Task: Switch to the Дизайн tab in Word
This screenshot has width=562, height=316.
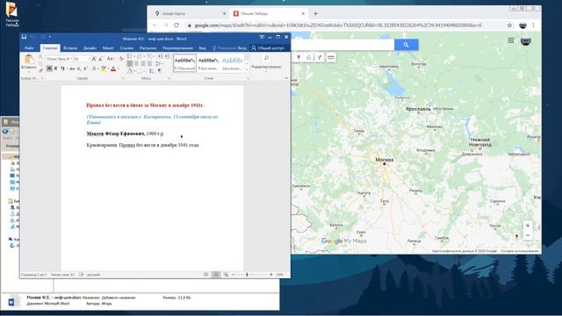Action: (90, 48)
